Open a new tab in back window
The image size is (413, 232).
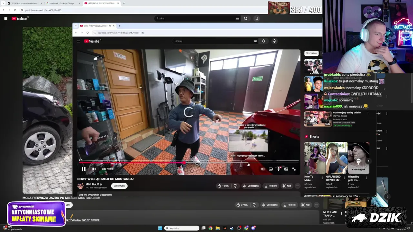[x=124, y=3]
